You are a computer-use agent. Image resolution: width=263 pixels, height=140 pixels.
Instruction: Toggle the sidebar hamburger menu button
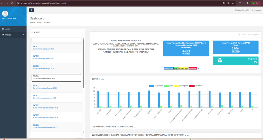tap(31, 10)
